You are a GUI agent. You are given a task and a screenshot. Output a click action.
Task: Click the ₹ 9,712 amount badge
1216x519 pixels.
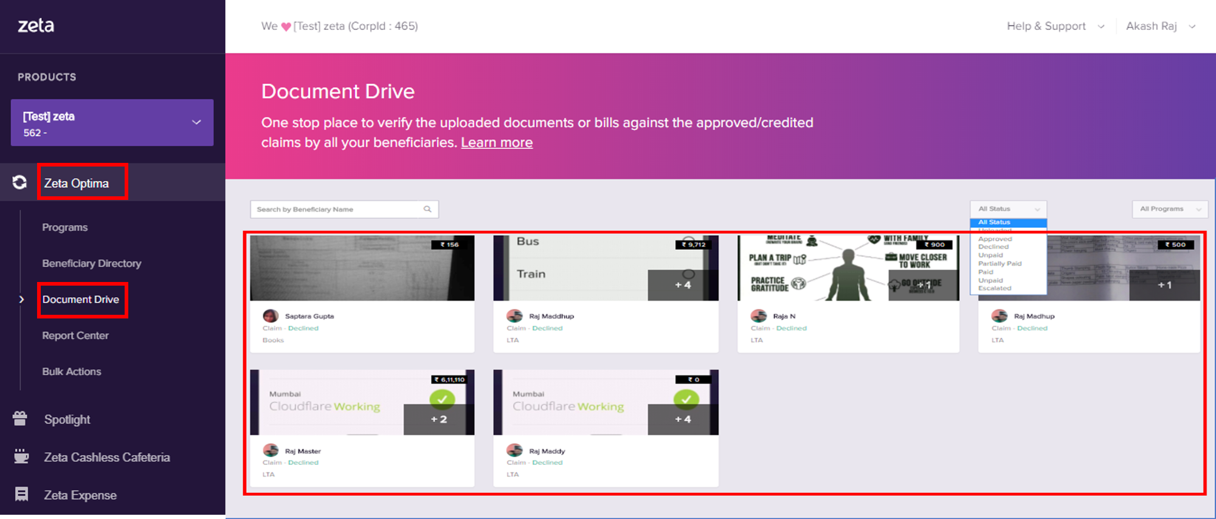693,245
